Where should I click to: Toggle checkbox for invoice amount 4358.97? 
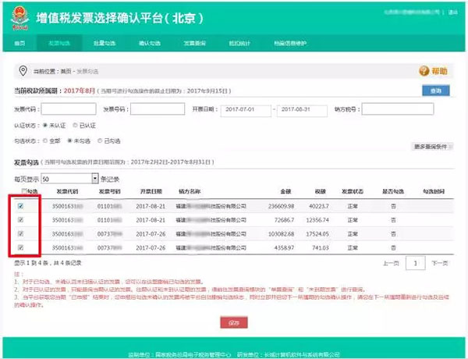click(20, 247)
